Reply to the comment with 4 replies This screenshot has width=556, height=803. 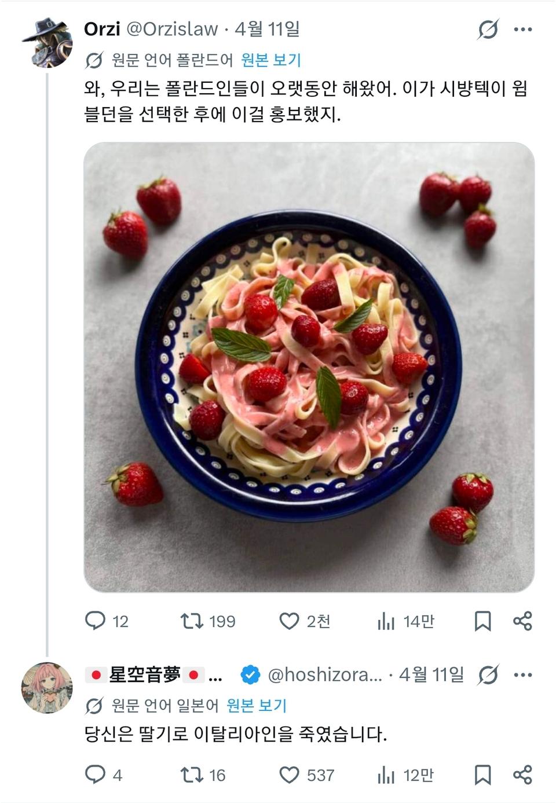(96, 775)
